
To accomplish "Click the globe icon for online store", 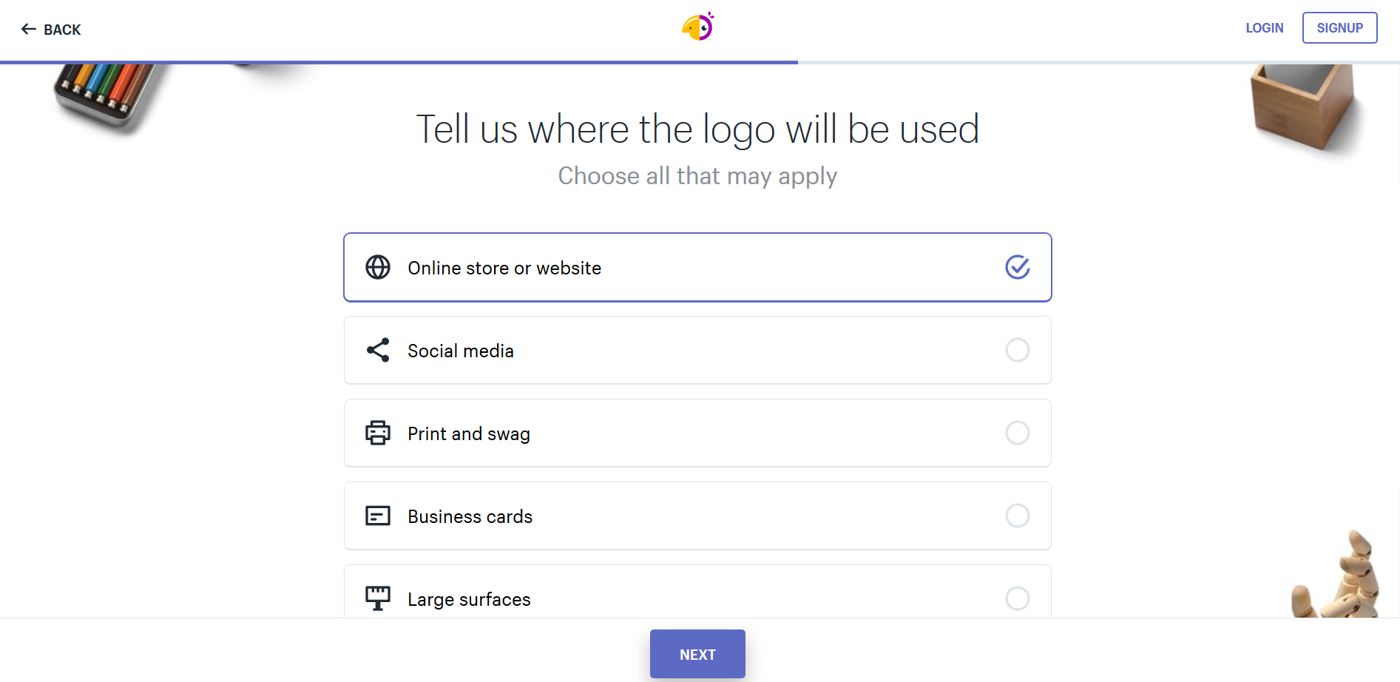I will tap(378, 267).
